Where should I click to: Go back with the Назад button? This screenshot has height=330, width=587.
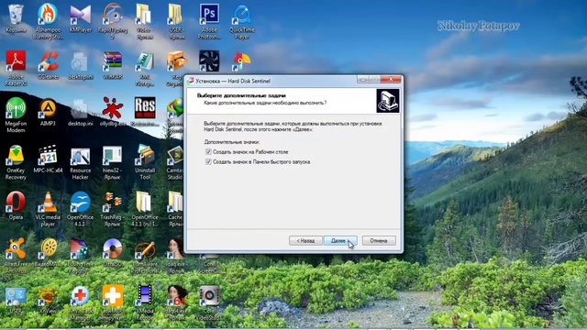coord(305,240)
